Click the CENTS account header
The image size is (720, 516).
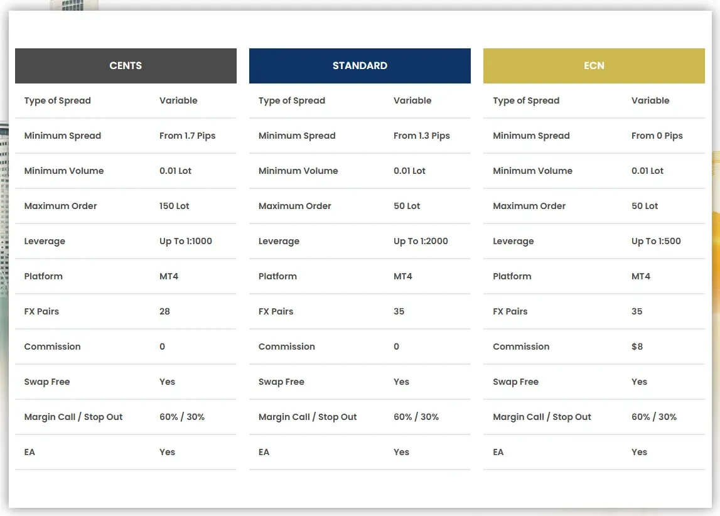coord(126,66)
